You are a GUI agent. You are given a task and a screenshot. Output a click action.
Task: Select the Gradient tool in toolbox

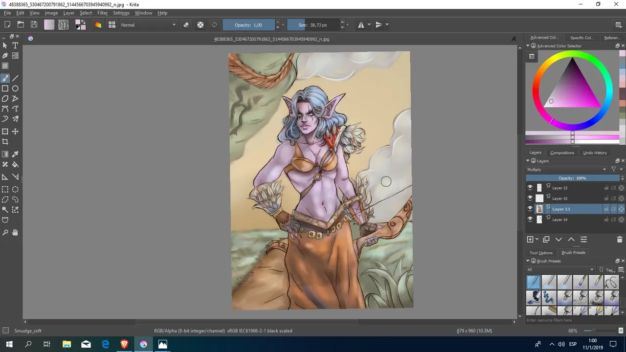[x=5, y=154]
